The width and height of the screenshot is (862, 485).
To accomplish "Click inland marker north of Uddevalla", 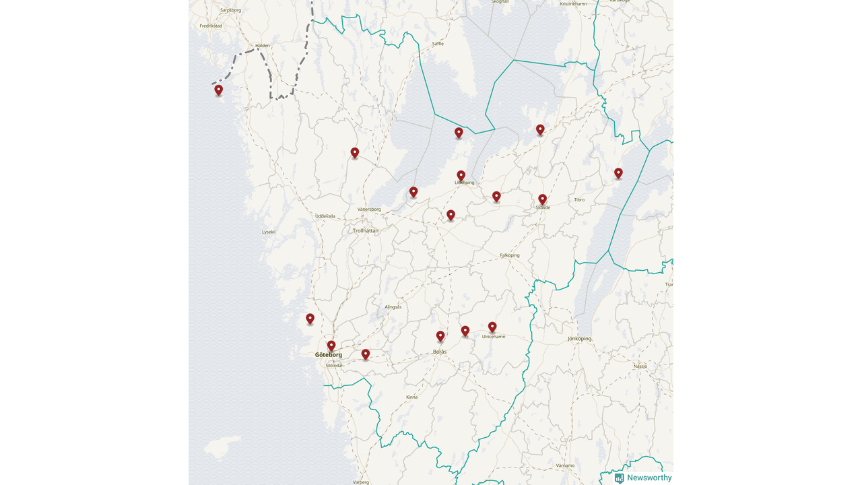I will click(x=355, y=153).
